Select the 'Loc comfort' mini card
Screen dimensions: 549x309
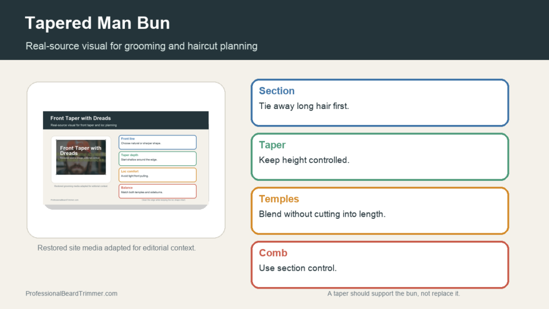click(x=158, y=175)
